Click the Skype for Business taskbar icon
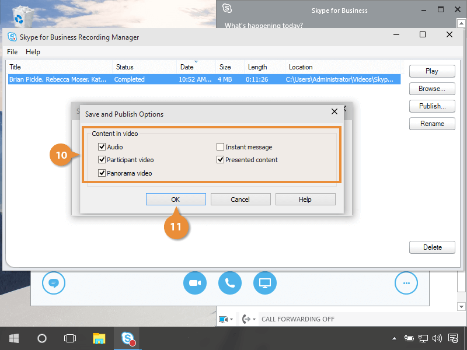Screen dimensions: 467x350 tap(128, 338)
